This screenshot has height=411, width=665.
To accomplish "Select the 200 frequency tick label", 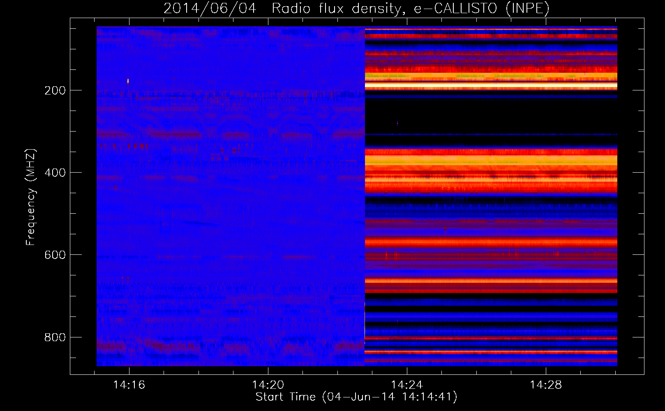I will click(x=55, y=90).
